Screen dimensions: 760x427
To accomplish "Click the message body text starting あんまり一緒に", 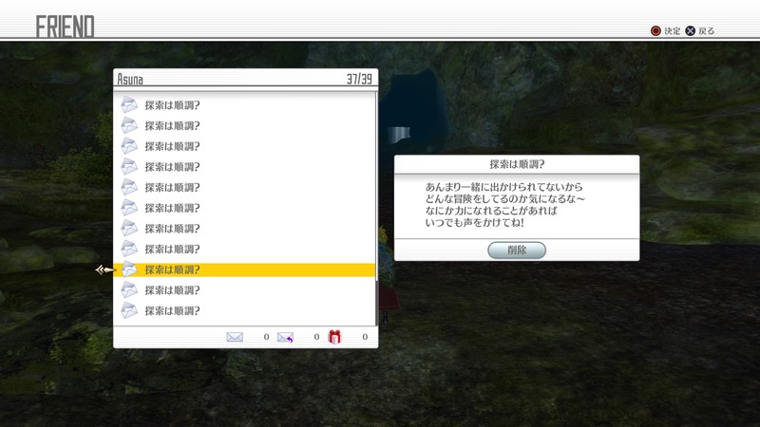I will coord(505,205).
